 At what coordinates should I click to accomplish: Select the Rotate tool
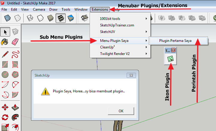coord(5,117)
